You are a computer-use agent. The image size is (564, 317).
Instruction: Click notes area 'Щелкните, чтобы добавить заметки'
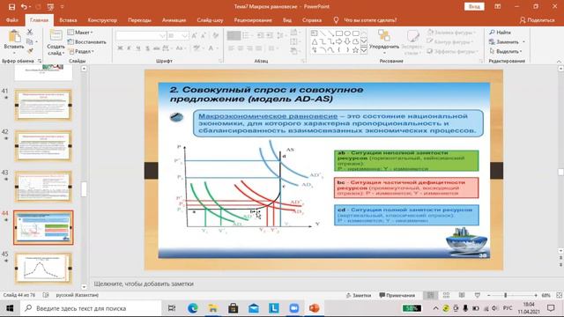[144, 284]
